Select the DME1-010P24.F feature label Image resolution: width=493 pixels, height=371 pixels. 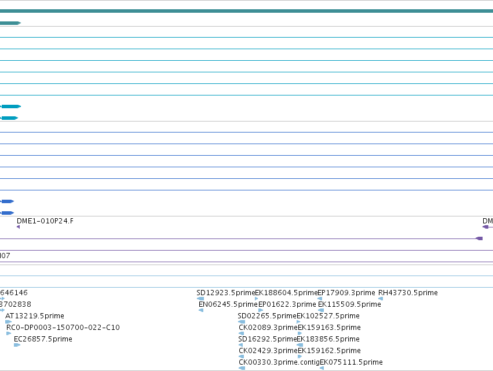pos(45,221)
